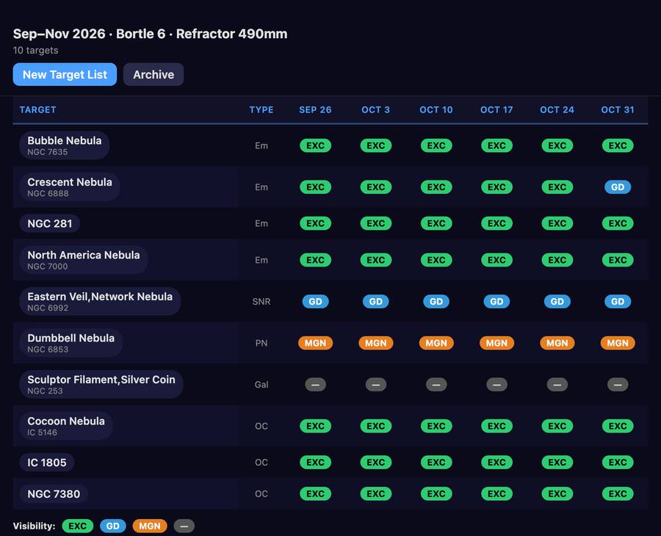
Task: Click the IC 1805 target chip
Action: tap(47, 463)
